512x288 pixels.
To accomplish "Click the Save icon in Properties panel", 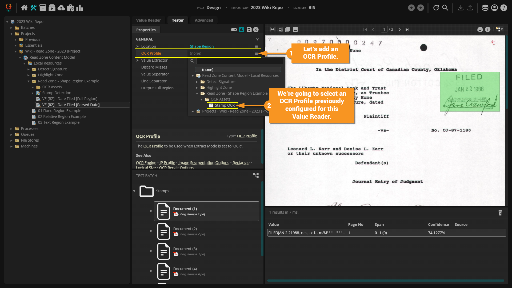I will 249,30.
